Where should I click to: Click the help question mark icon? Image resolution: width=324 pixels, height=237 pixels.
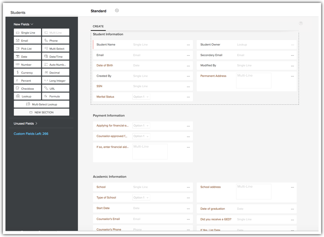tap(301, 23)
